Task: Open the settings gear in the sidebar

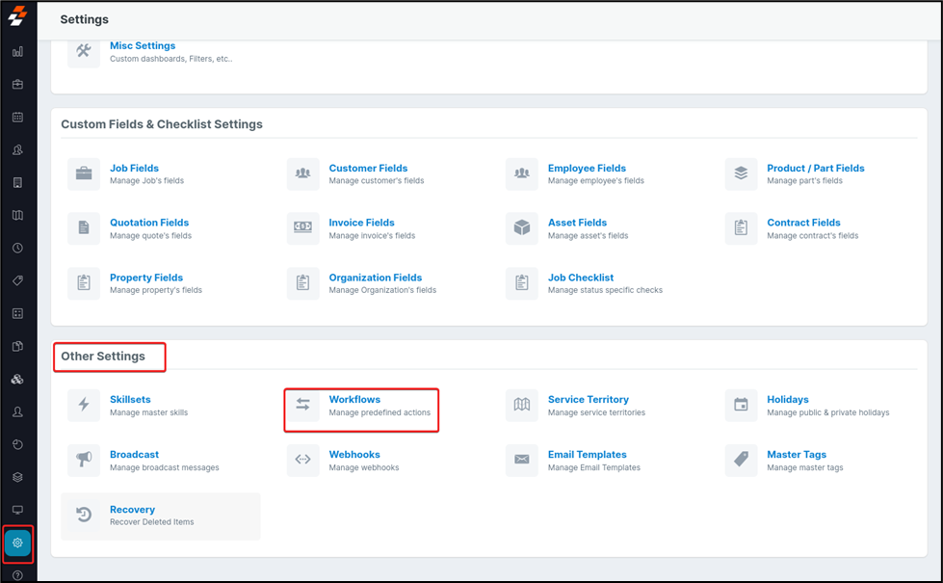Action: (16, 543)
